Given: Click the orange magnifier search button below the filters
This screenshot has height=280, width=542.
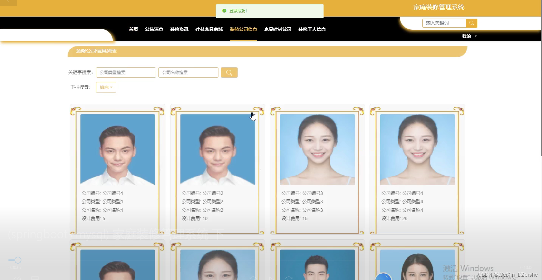Looking at the screenshot, I should tap(229, 72).
